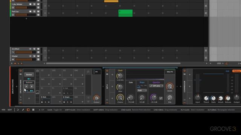Click Pad Lisa track menu icon
Screen dimensions: 241x135
[38, 15]
